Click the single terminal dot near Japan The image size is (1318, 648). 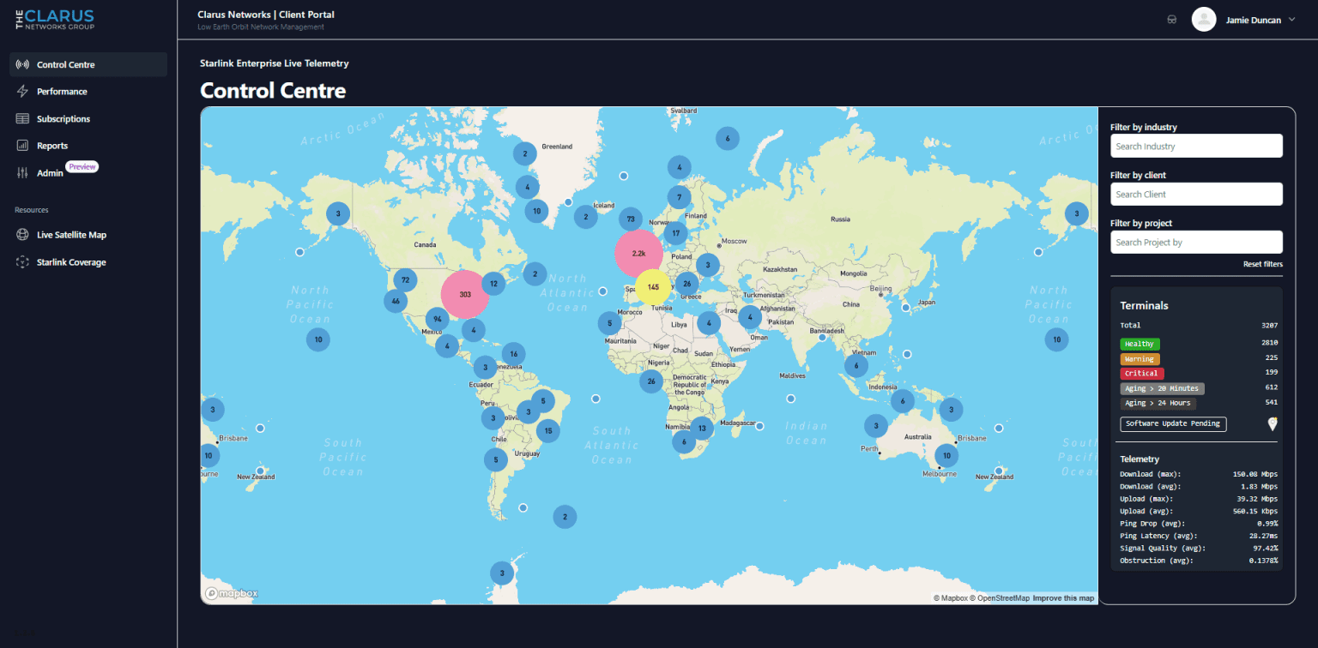(905, 307)
